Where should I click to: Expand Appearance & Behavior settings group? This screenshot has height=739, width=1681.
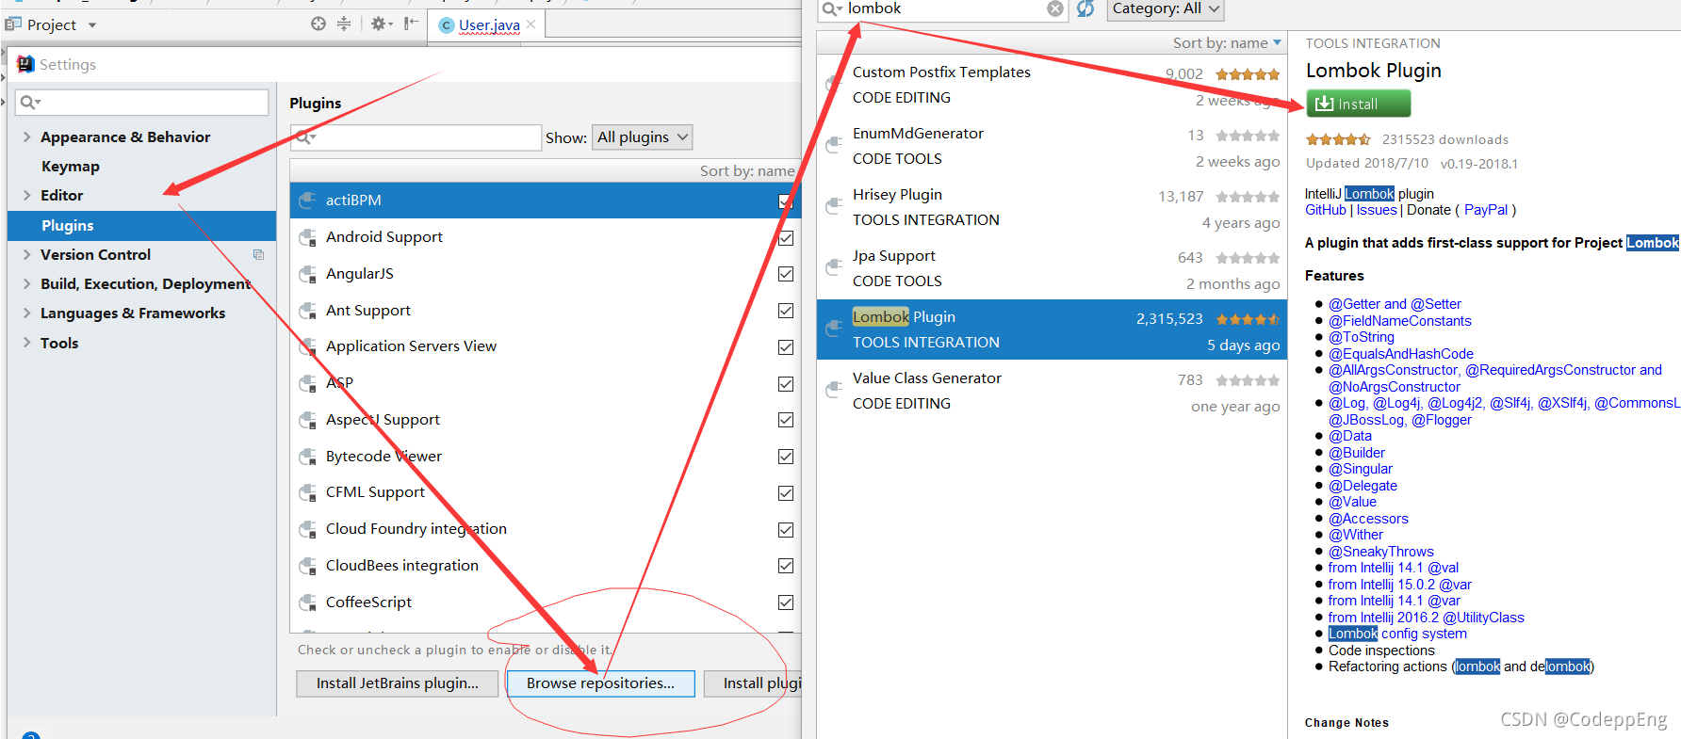coord(26,137)
